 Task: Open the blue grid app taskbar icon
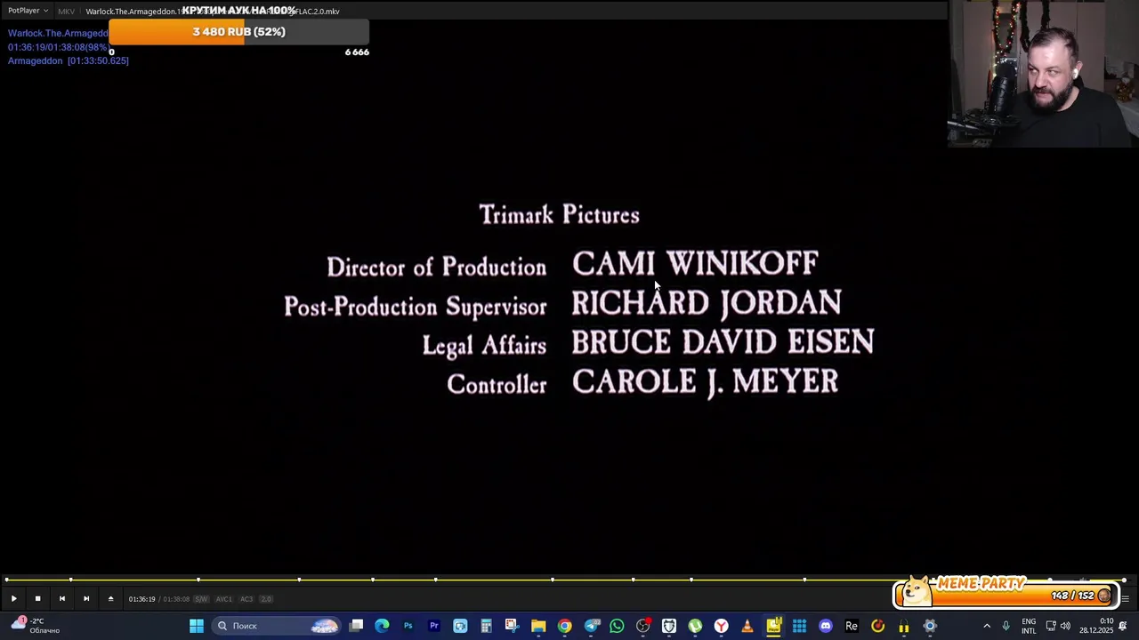pos(799,626)
